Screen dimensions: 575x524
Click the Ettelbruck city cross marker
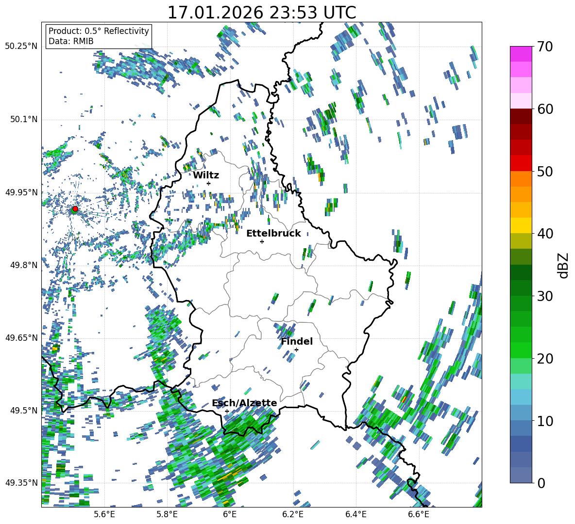click(x=262, y=241)
